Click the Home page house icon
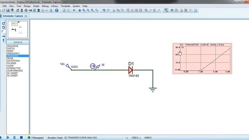 coord(18,10)
